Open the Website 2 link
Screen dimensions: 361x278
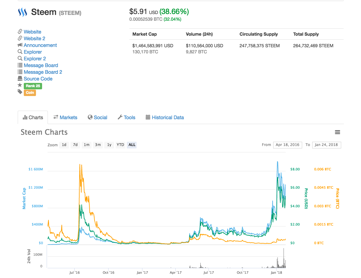[34, 38]
